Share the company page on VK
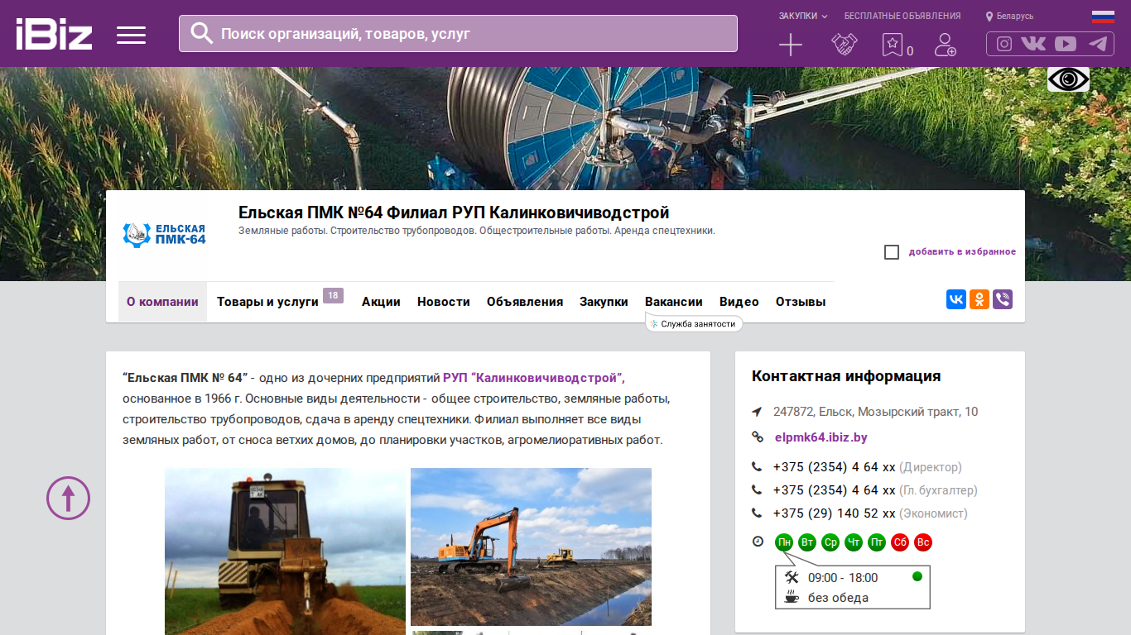Screen dimensions: 1131x635 tap(956, 299)
